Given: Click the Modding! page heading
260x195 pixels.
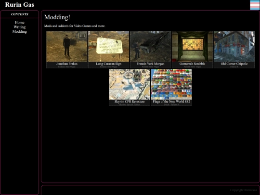Looking at the screenshot, I should [x=57, y=17].
